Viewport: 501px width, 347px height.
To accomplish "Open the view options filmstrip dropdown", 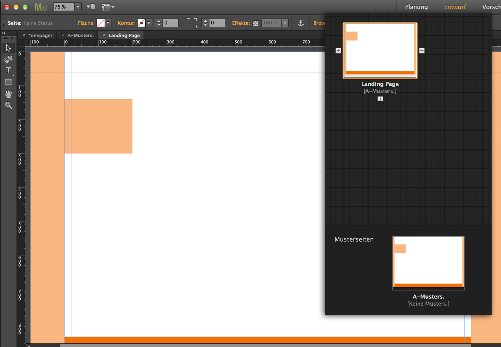I will [108, 7].
